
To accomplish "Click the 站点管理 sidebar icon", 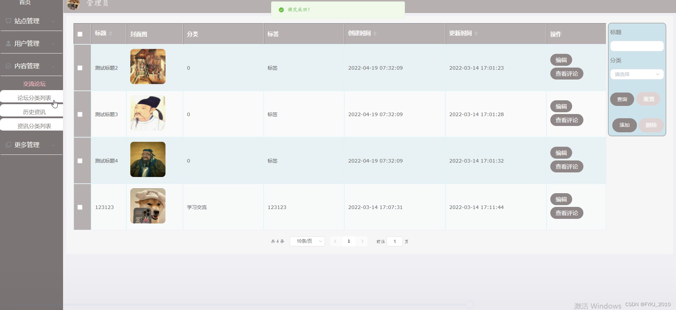I will coord(8,21).
